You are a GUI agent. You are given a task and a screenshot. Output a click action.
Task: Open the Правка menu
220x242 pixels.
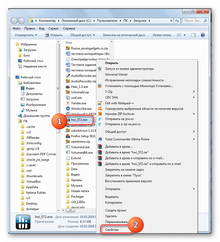click(29, 28)
